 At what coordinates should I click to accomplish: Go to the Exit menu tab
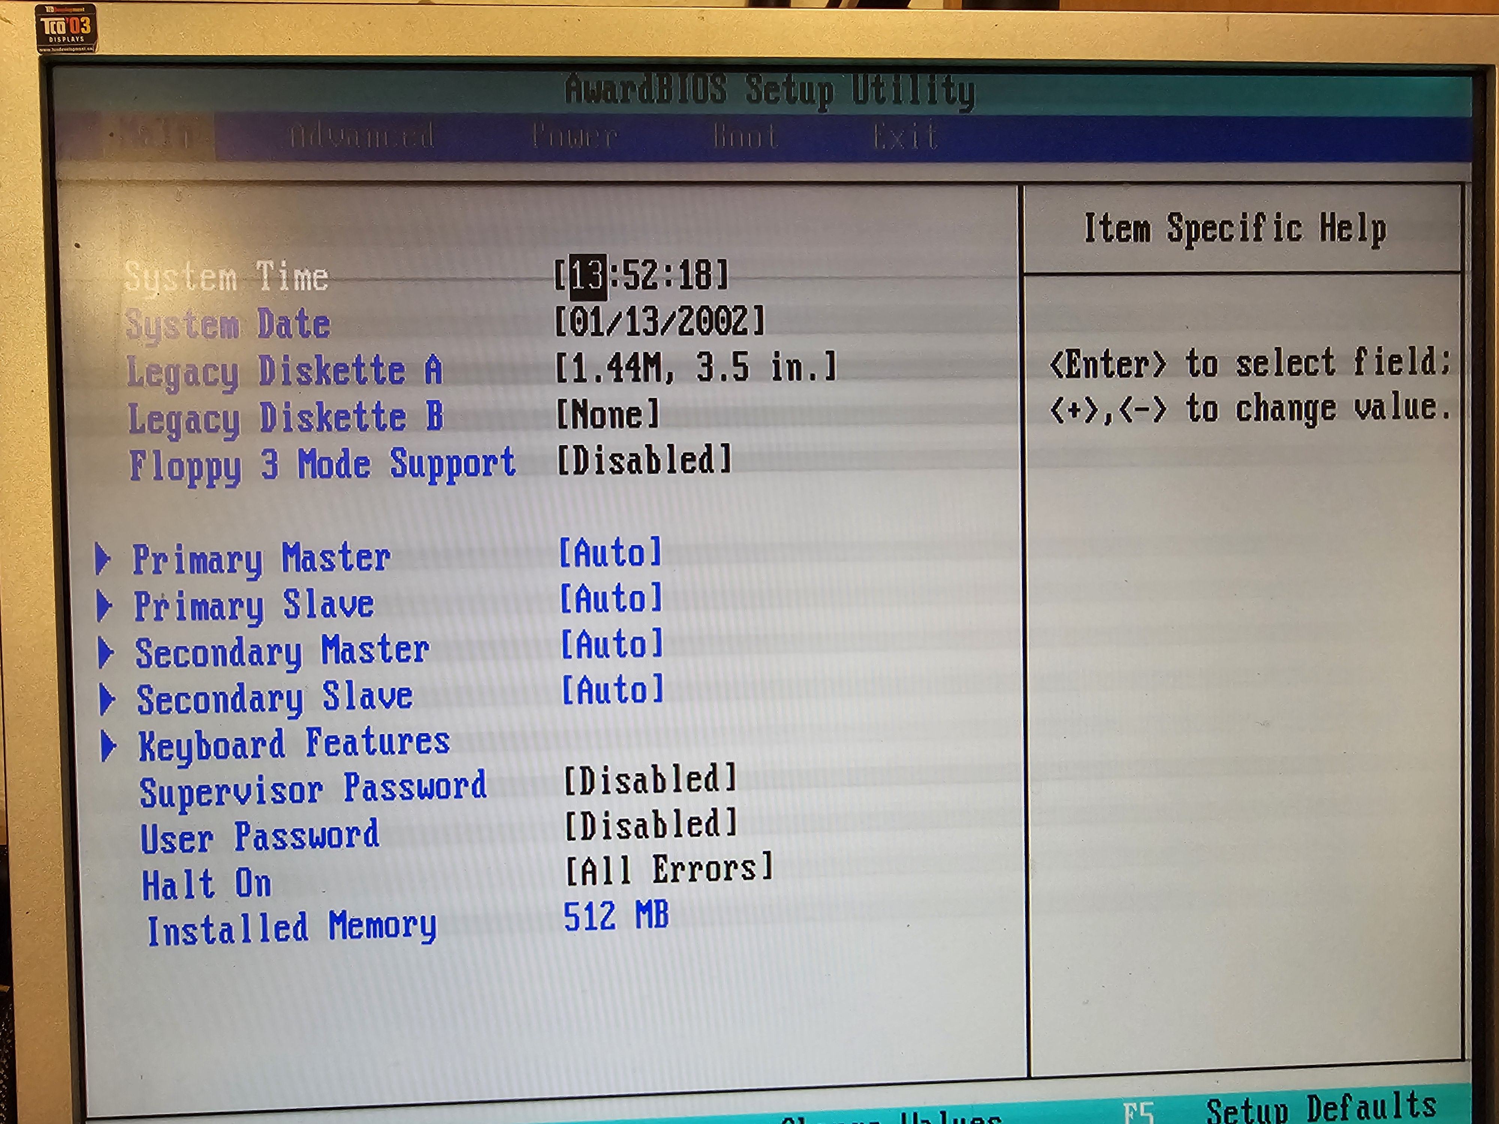coord(905,137)
